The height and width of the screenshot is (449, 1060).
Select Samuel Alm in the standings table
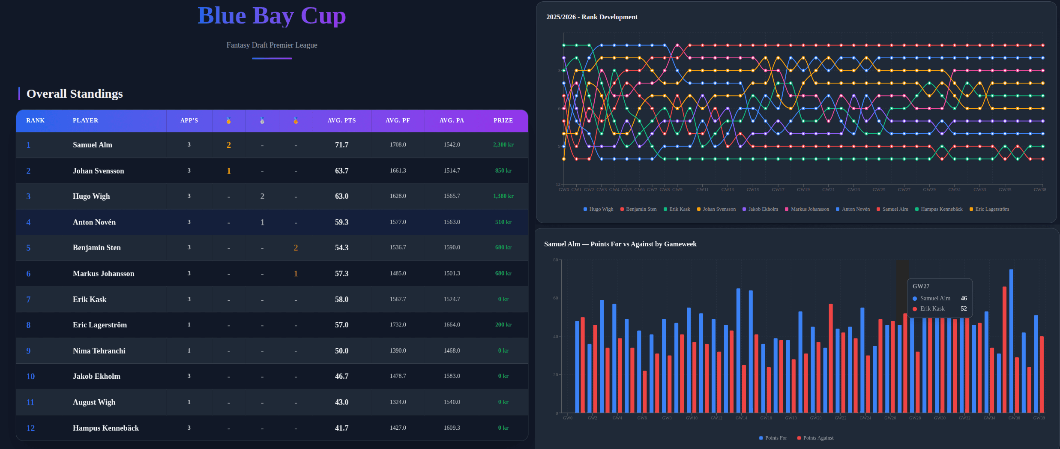93,145
